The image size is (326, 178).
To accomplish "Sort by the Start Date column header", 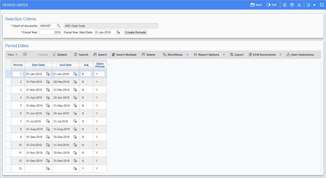I will pyautogui.click(x=38, y=65).
